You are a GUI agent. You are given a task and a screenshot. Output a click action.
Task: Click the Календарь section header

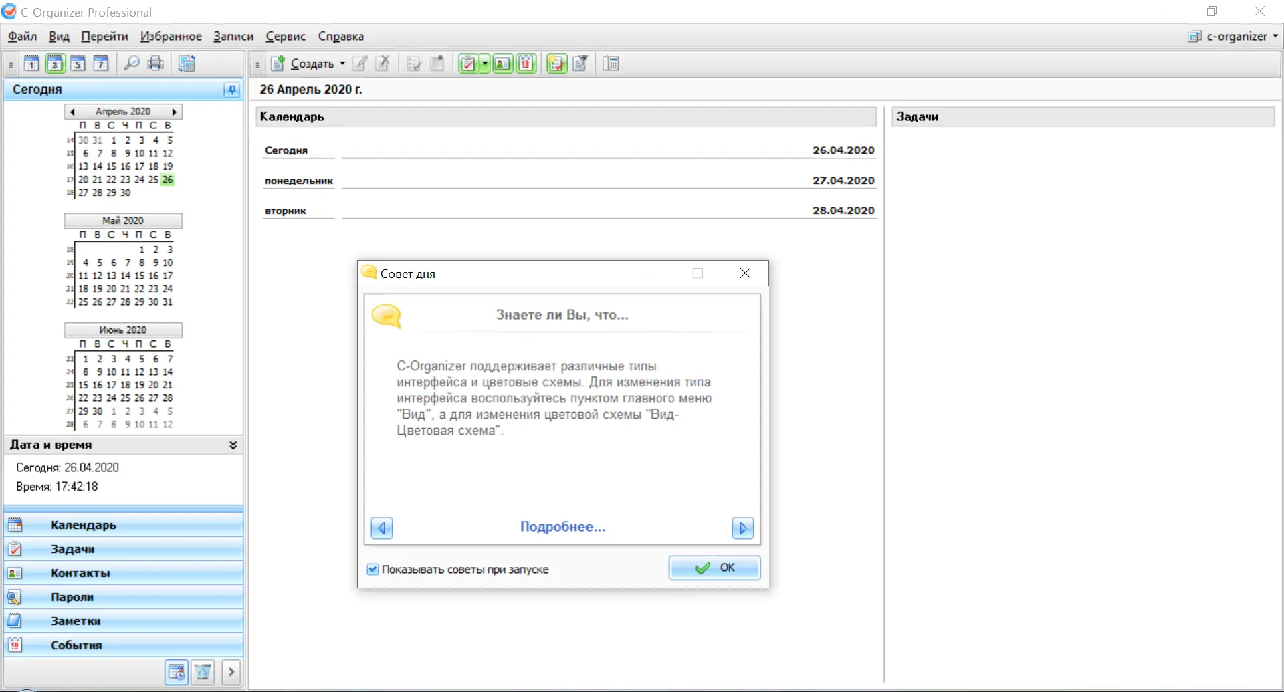click(x=566, y=117)
